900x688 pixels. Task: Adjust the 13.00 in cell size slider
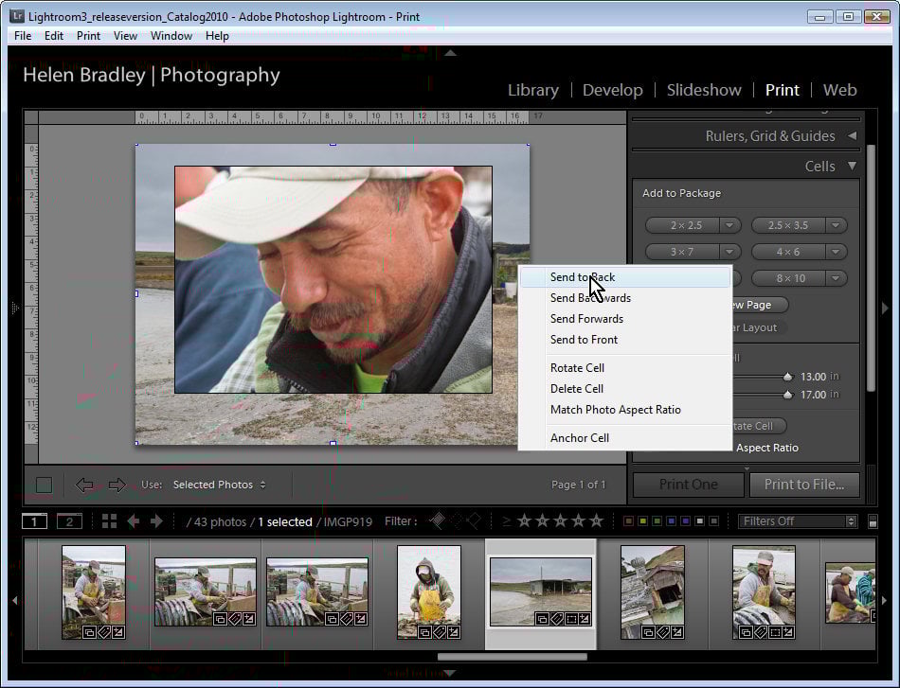(787, 377)
